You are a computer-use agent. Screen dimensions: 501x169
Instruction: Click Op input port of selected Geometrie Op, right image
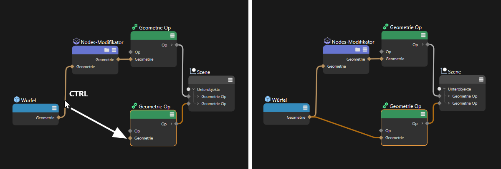[382, 131]
